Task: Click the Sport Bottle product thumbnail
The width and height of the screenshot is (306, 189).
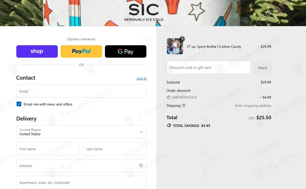Action: 175,46
